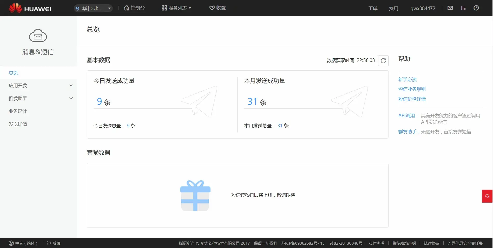Click the Huawei logo
The image size is (493, 248).
(x=30, y=8)
